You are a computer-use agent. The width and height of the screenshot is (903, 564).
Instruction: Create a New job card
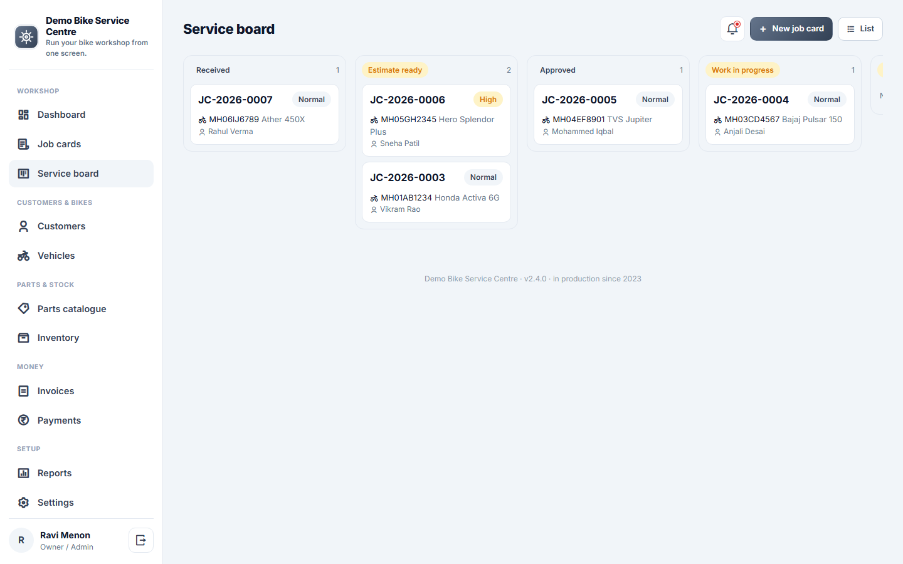pyautogui.click(x=791, y=29)
